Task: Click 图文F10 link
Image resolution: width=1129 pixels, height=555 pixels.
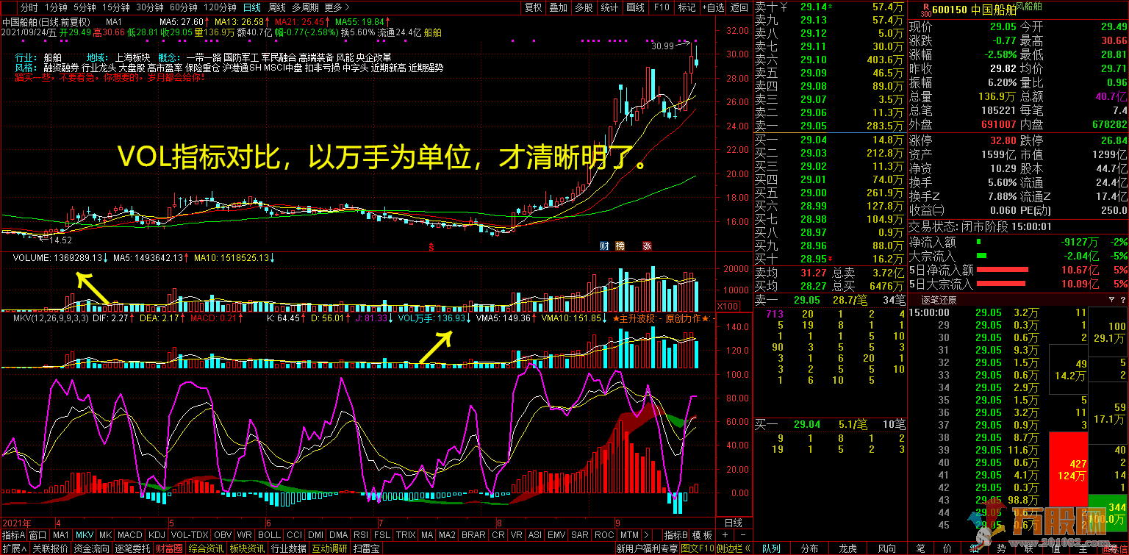Action: point(698,548)
